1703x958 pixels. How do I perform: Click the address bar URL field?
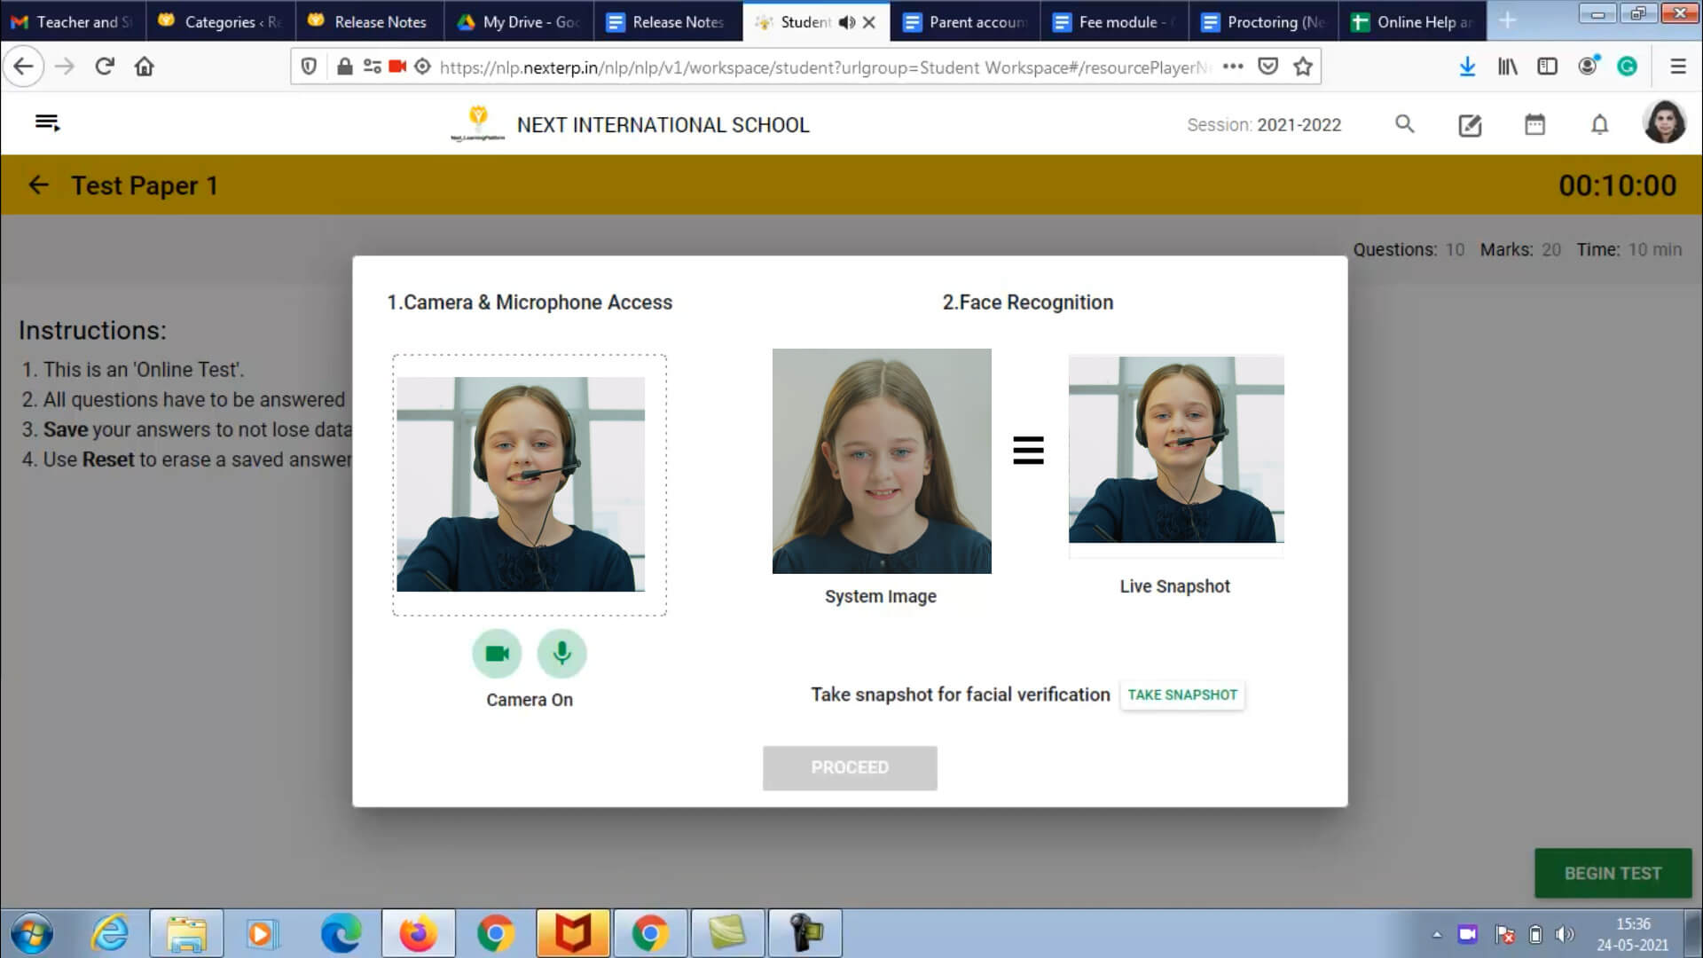point(825,67)
